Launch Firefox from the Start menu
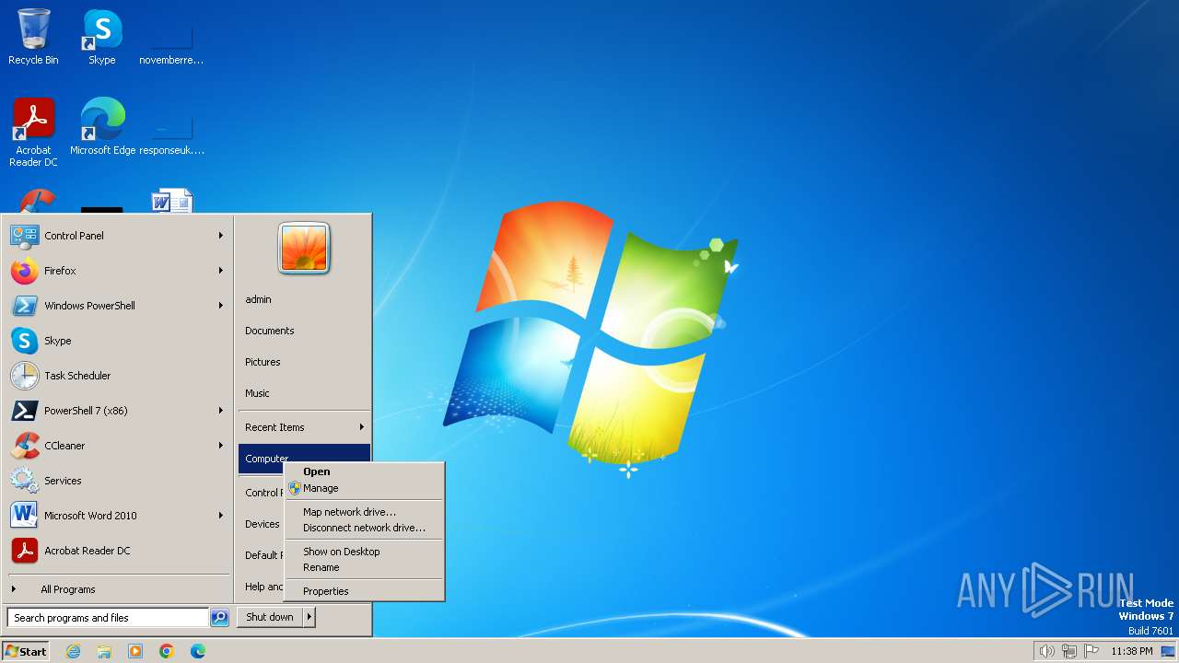The image size is (1179, 663). tap(117, 271)
